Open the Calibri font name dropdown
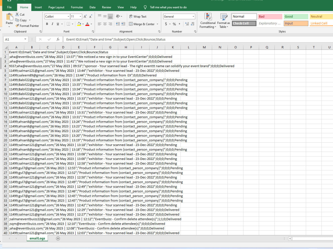333x249 pixels. (68, 17)
